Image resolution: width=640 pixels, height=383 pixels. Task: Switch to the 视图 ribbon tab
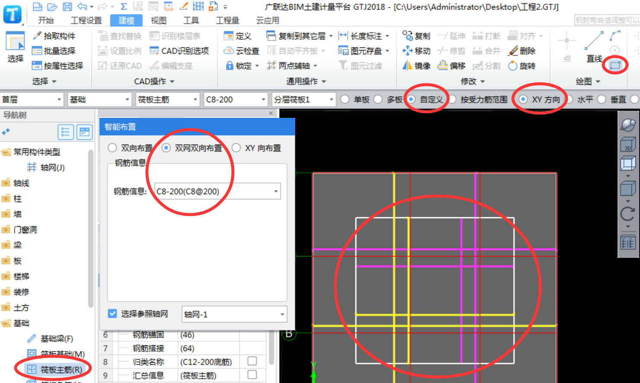point(159,20)
